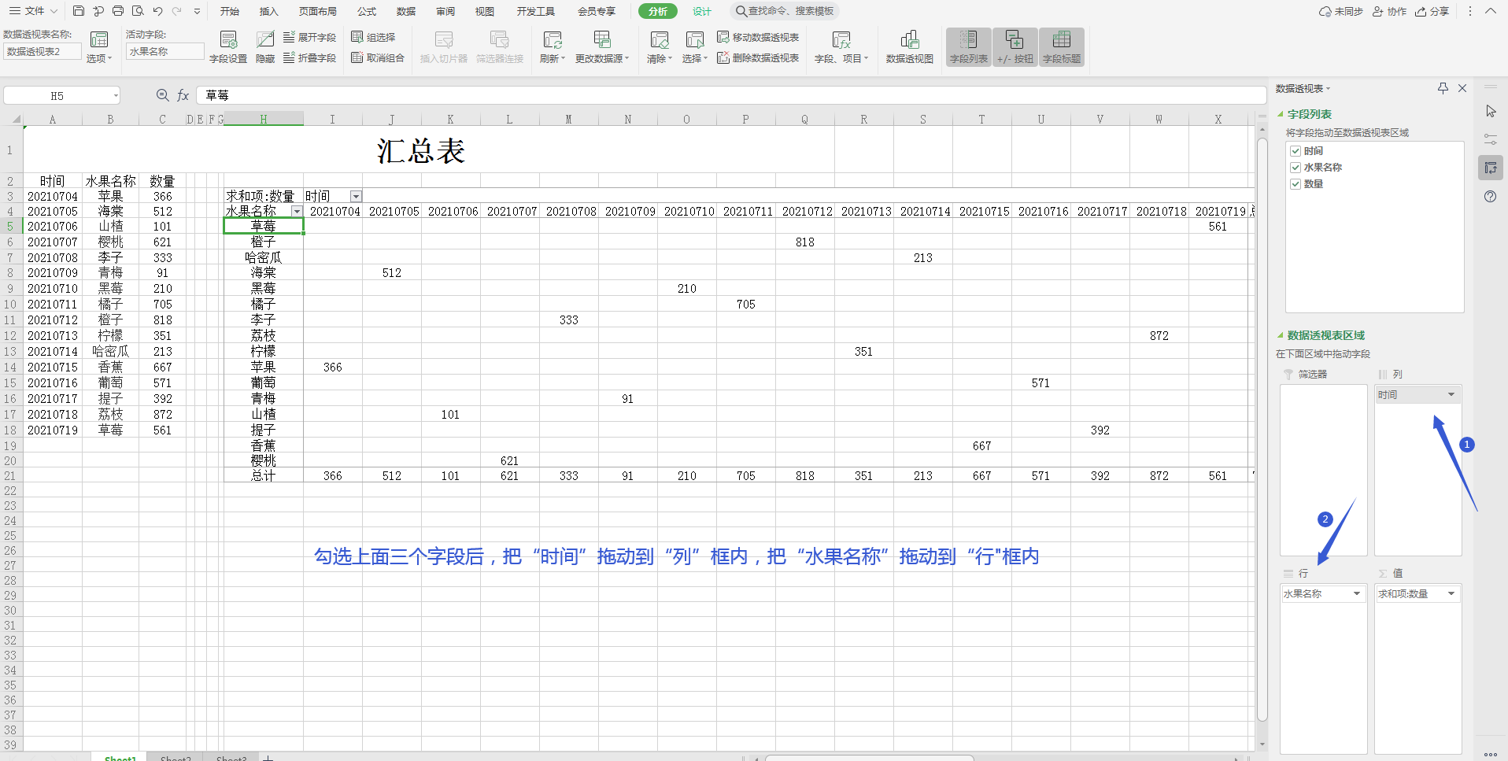The image size is (1508, 761).
Task: Click the Hide field (隐藏) button
Action: tap(265, 47)
